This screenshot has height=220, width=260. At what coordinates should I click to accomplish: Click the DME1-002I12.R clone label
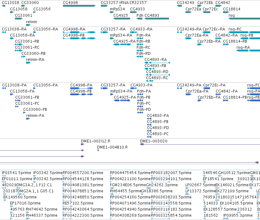tap(96, 141)
